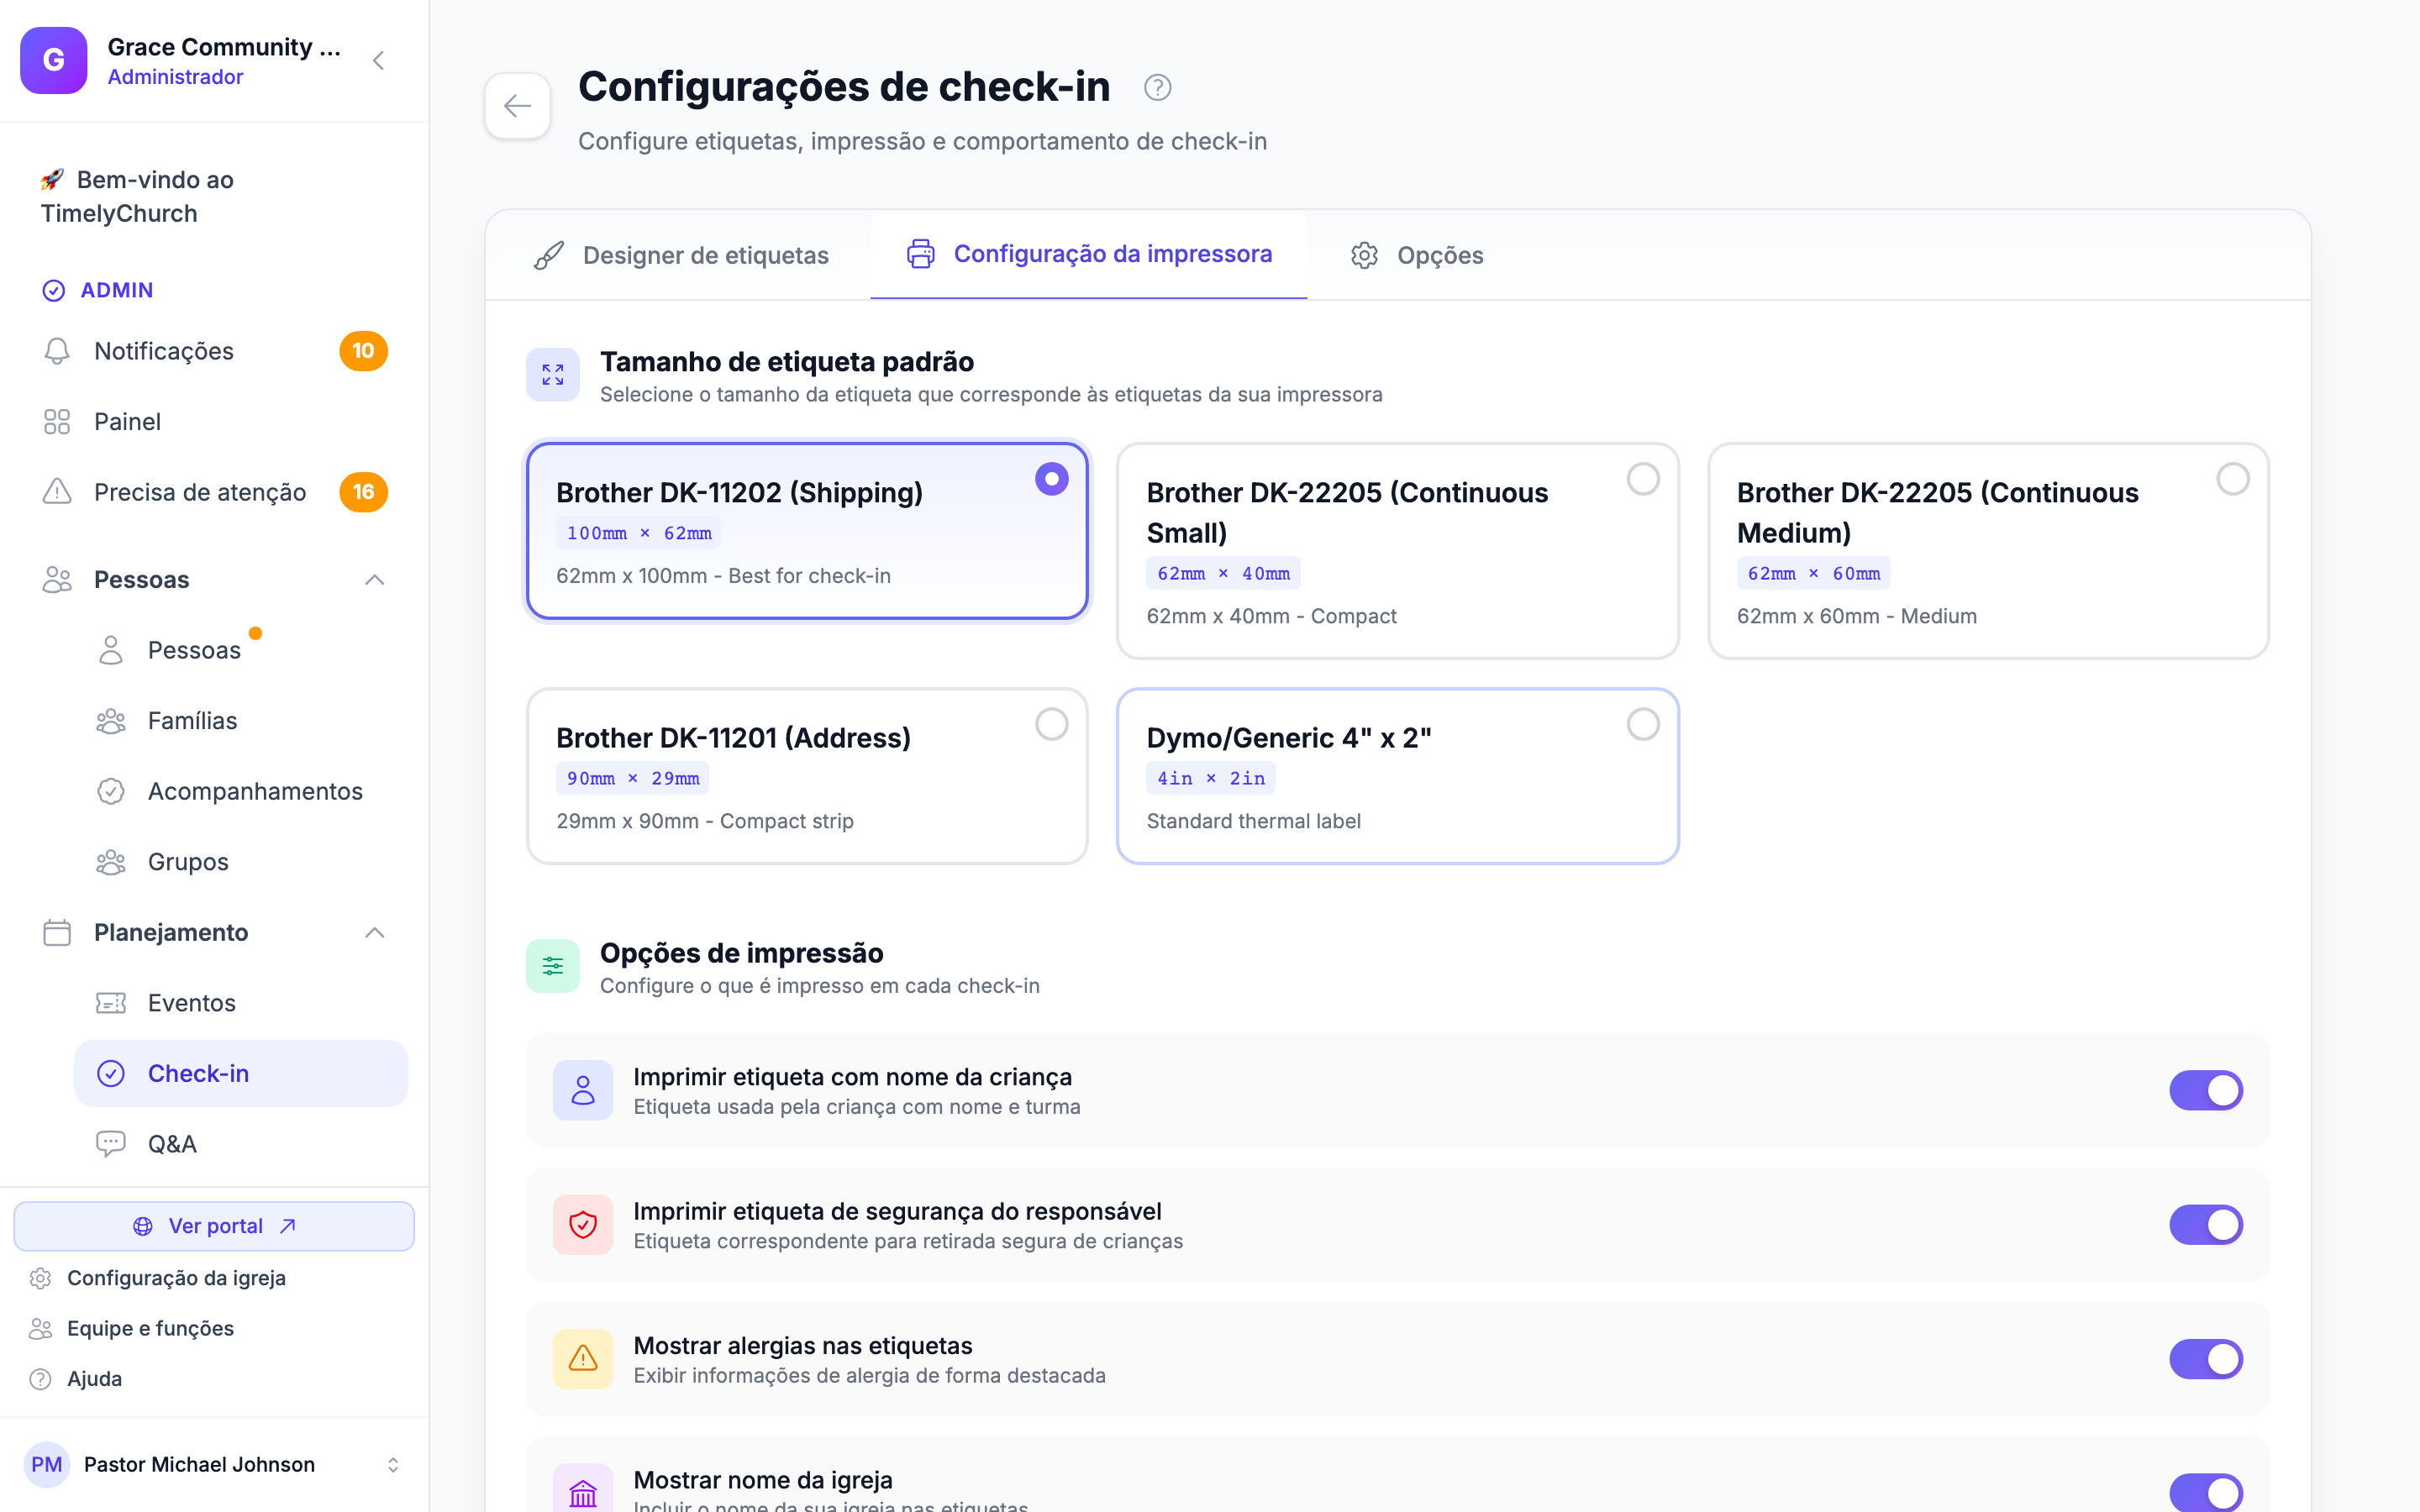Go back with the arrow button
This screenshot has height=1512, width=2420.
pos(518,106)
